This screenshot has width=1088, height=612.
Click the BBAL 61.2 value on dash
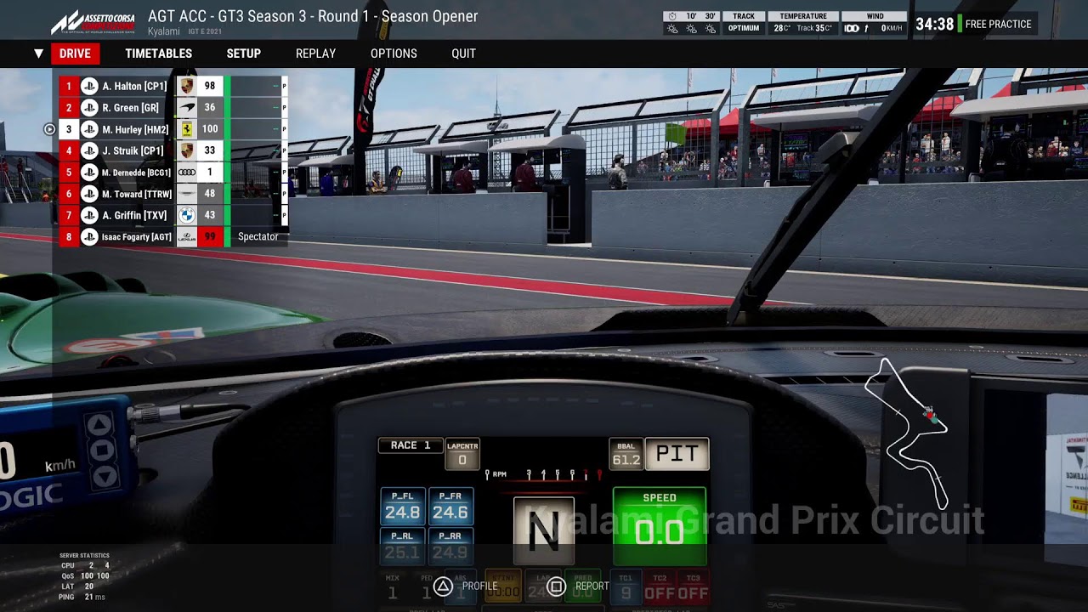pyautogui.click(x=626, y=455)
